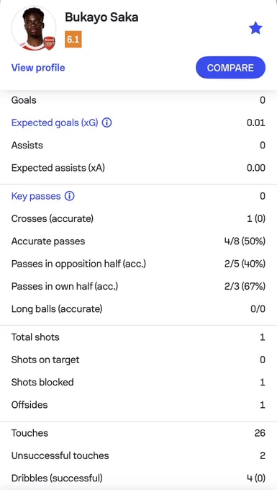Click the Passes in opposition half row
The height and width of the screenshot is (490, 277).
tap(138, 264)
